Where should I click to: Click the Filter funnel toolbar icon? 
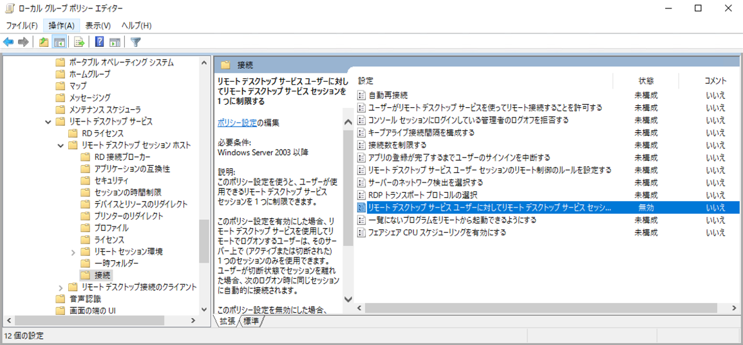pos(135,42)
